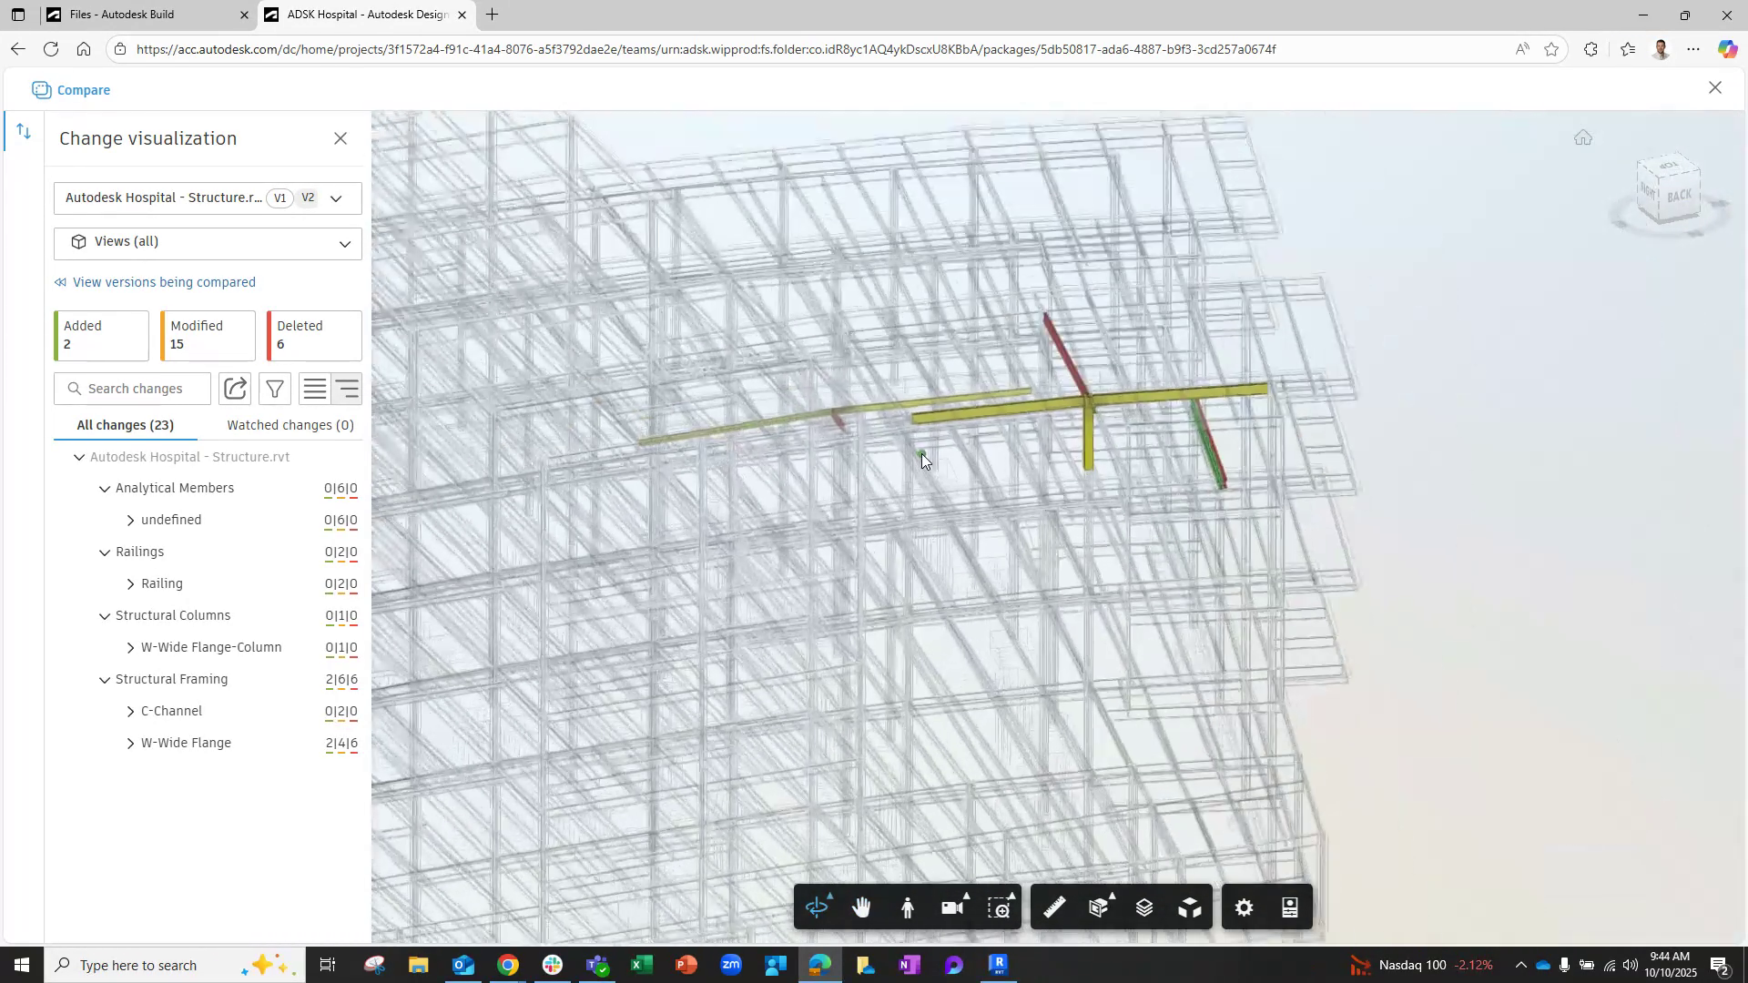Collapse the Structural Framing group

click(x=105, y=680)
